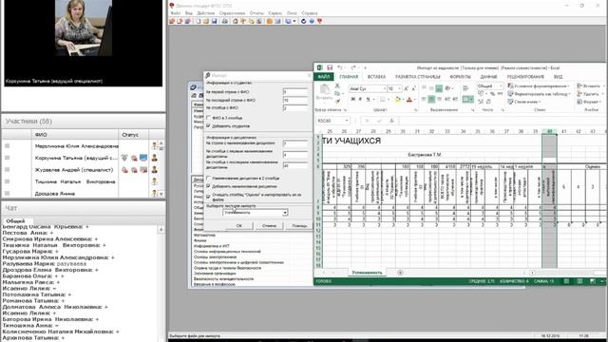Open Cell Styles dropdown in Excel
The image size is (608, 342).
point(524,102)
